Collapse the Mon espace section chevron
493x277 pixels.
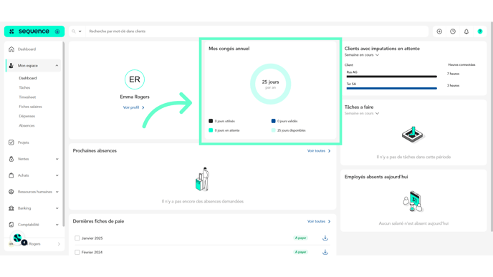click(57, 65)
